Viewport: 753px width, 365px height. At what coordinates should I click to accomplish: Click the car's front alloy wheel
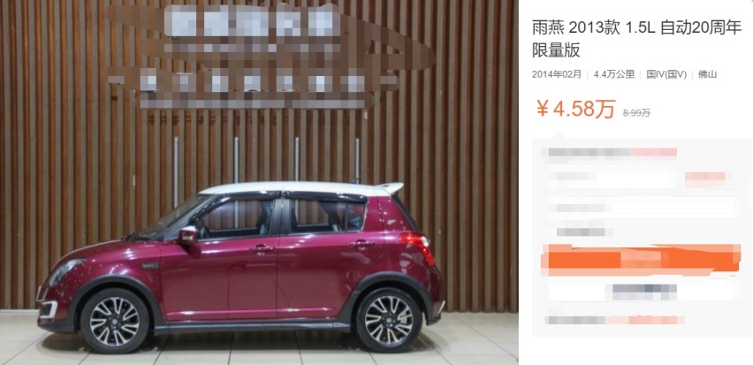tap(115, 321)
